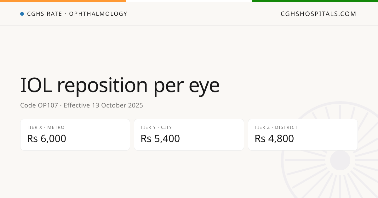Click the Rs 4,800 amount

(x=274, y=139)
